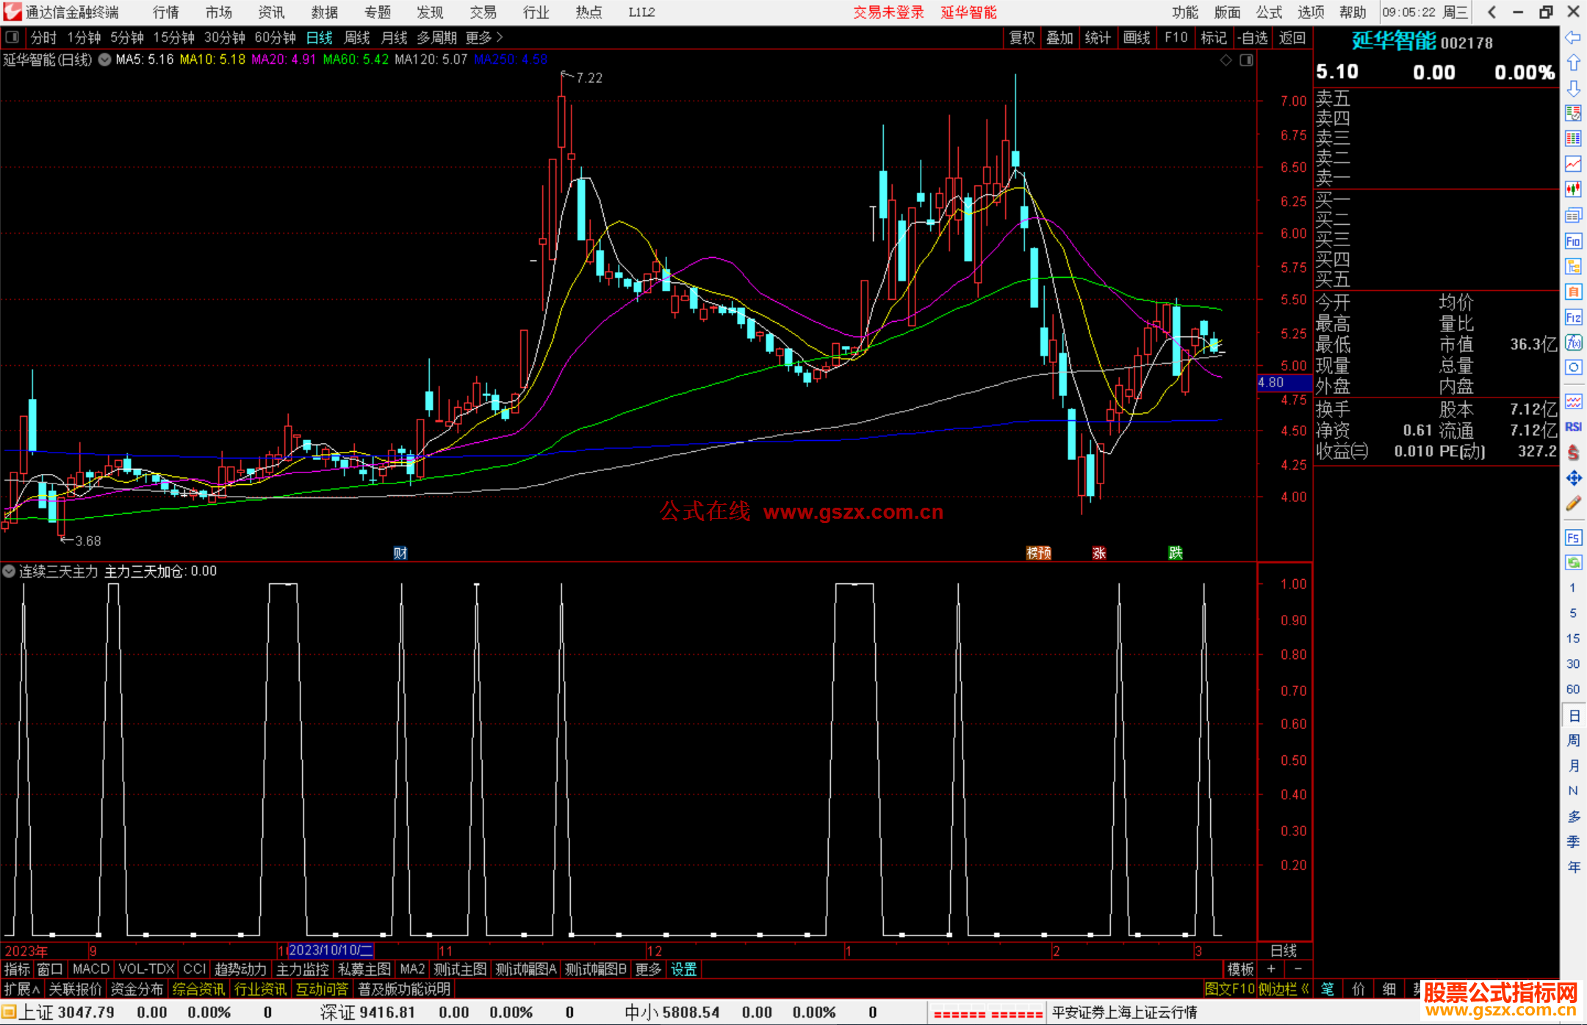Open the 公式 menu
This screenshot has height=1025, width=1587.
pos(1269,12)
